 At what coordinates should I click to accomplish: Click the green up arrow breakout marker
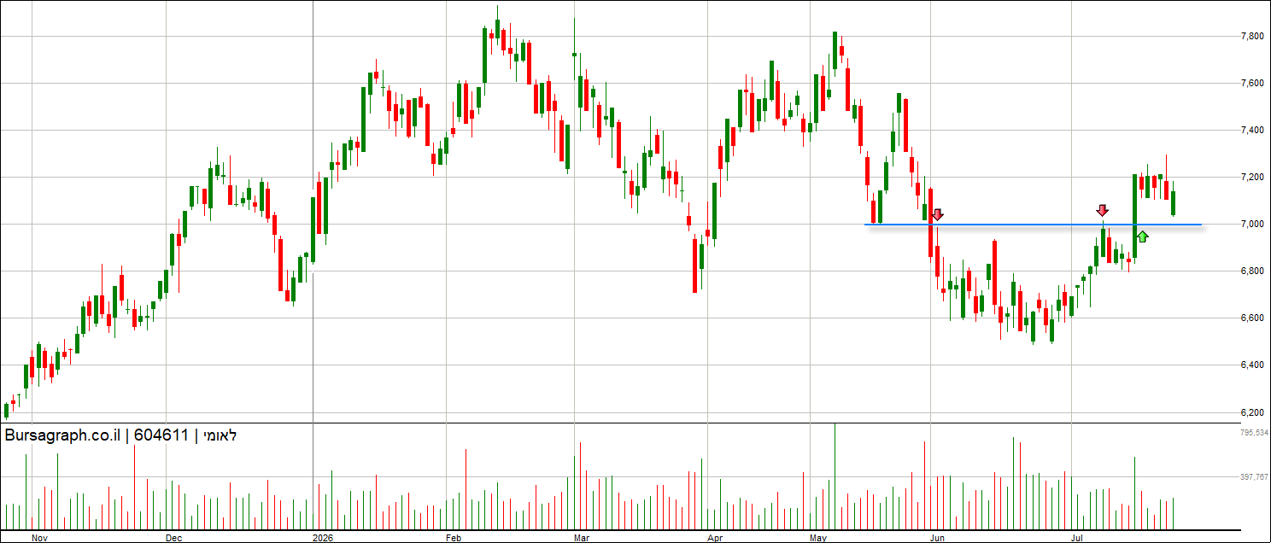[x=1142, y=236]
